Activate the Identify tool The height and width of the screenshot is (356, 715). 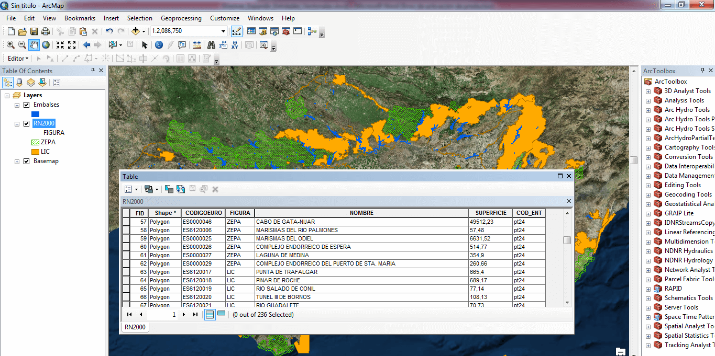coord(159,45)
